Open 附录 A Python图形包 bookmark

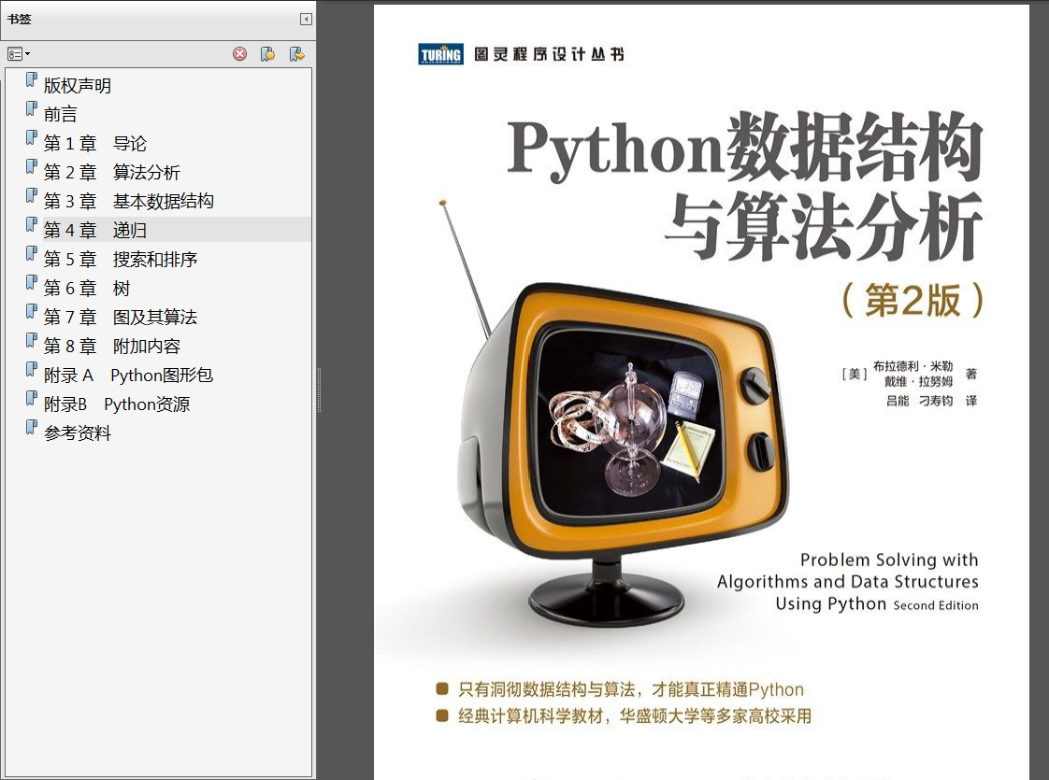pyautogui.click(x=128, y=375)
